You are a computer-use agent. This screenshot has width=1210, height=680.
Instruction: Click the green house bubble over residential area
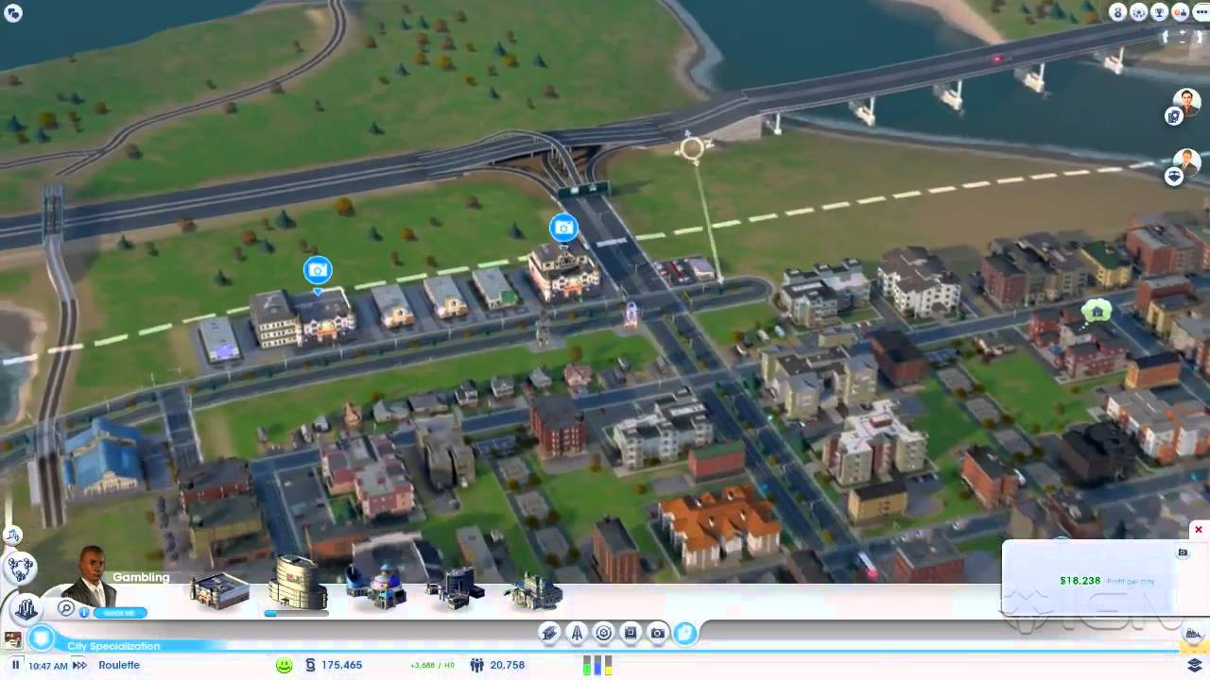tap(1097, 310)
